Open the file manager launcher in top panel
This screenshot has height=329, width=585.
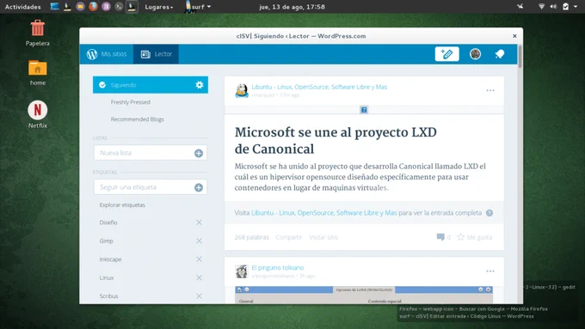(80, 6)
